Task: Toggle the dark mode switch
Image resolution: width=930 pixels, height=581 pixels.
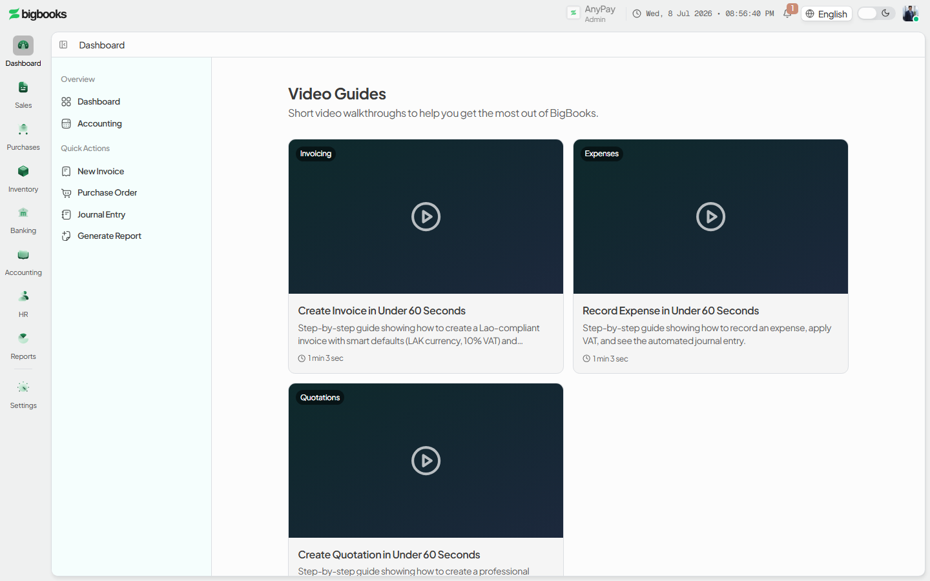Action: 876,14
